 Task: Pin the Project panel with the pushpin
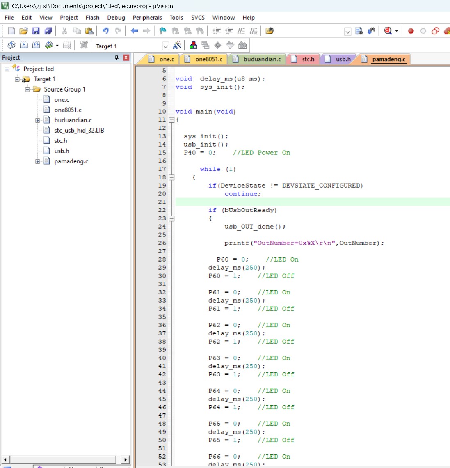click(x=116, y=57)
